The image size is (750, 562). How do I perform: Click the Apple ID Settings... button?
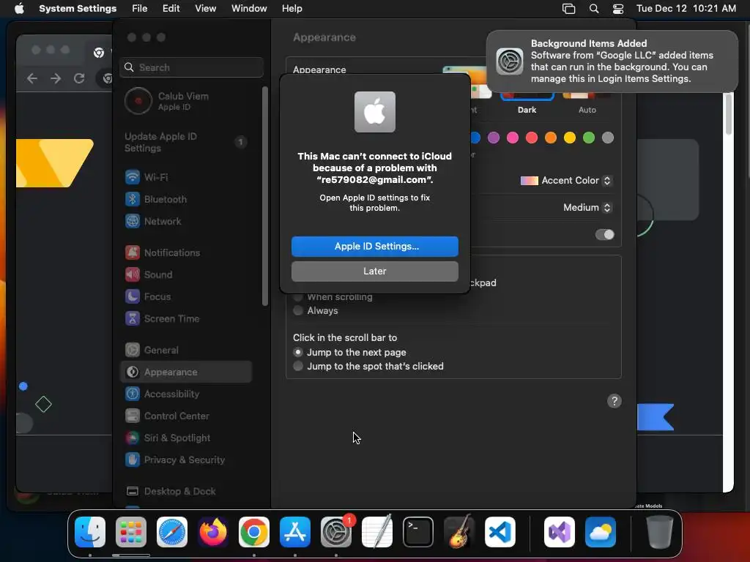pos(374,246)
